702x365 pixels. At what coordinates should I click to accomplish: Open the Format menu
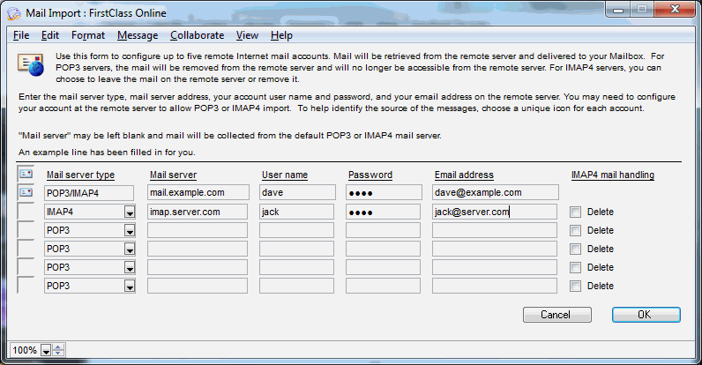click(87, 35)
